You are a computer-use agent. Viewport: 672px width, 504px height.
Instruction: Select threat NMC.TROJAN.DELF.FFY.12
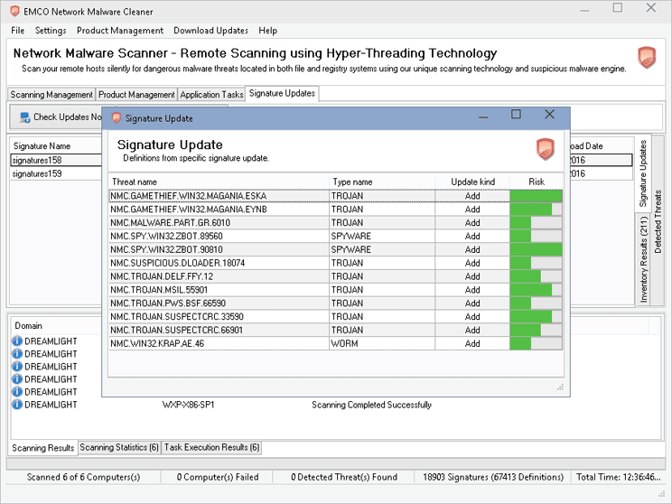[219, 276]
